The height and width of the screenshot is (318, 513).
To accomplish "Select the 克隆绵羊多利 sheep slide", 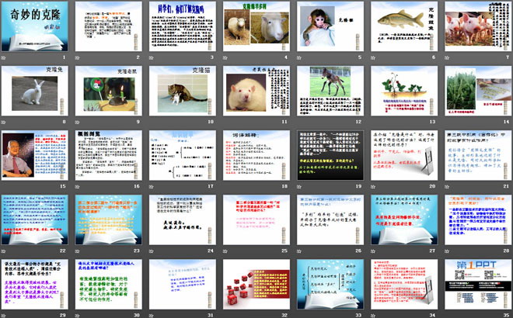I will point(256,26).
